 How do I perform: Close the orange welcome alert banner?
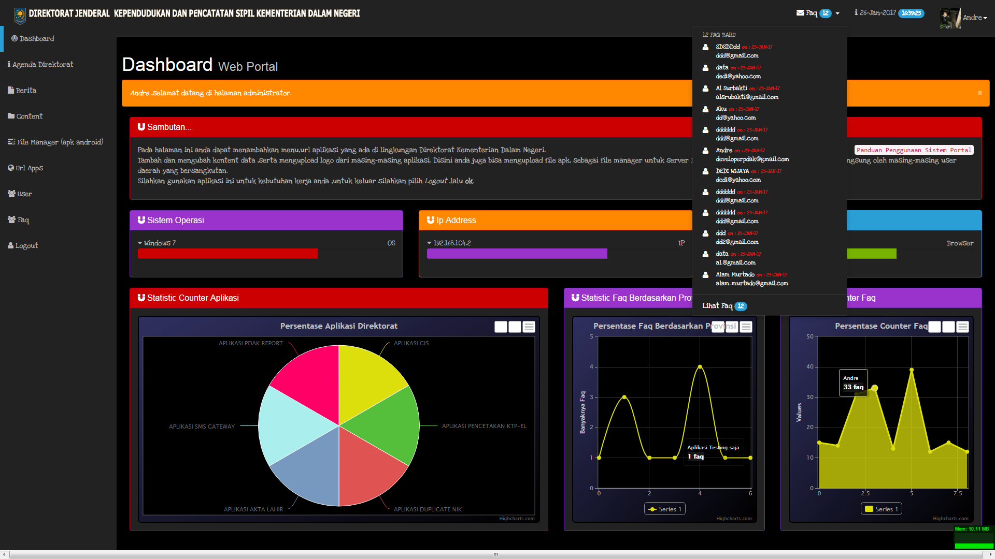click(979, 93)
